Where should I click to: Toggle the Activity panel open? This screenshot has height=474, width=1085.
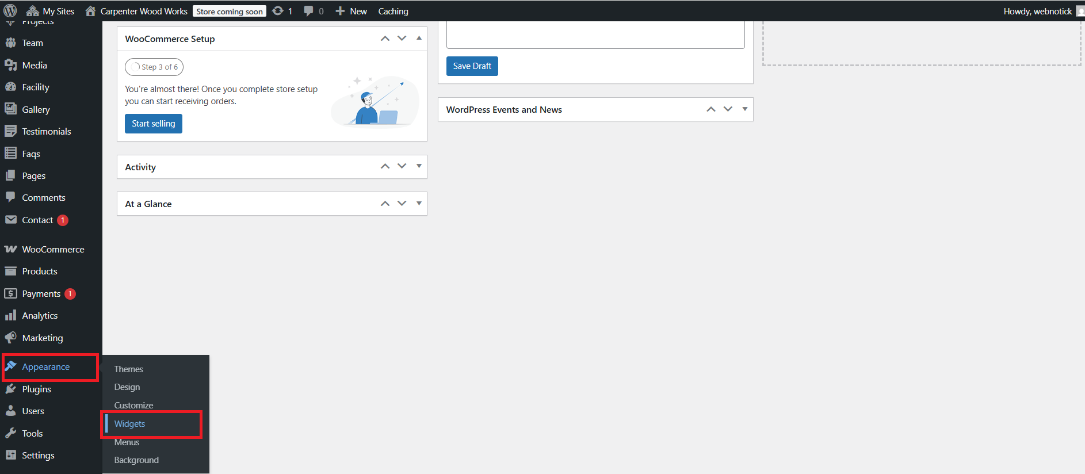pos(419,167)
